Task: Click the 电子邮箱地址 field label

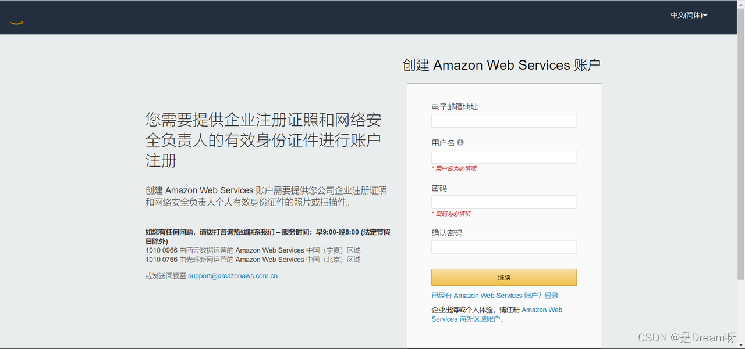Action: tap(455, 107)
